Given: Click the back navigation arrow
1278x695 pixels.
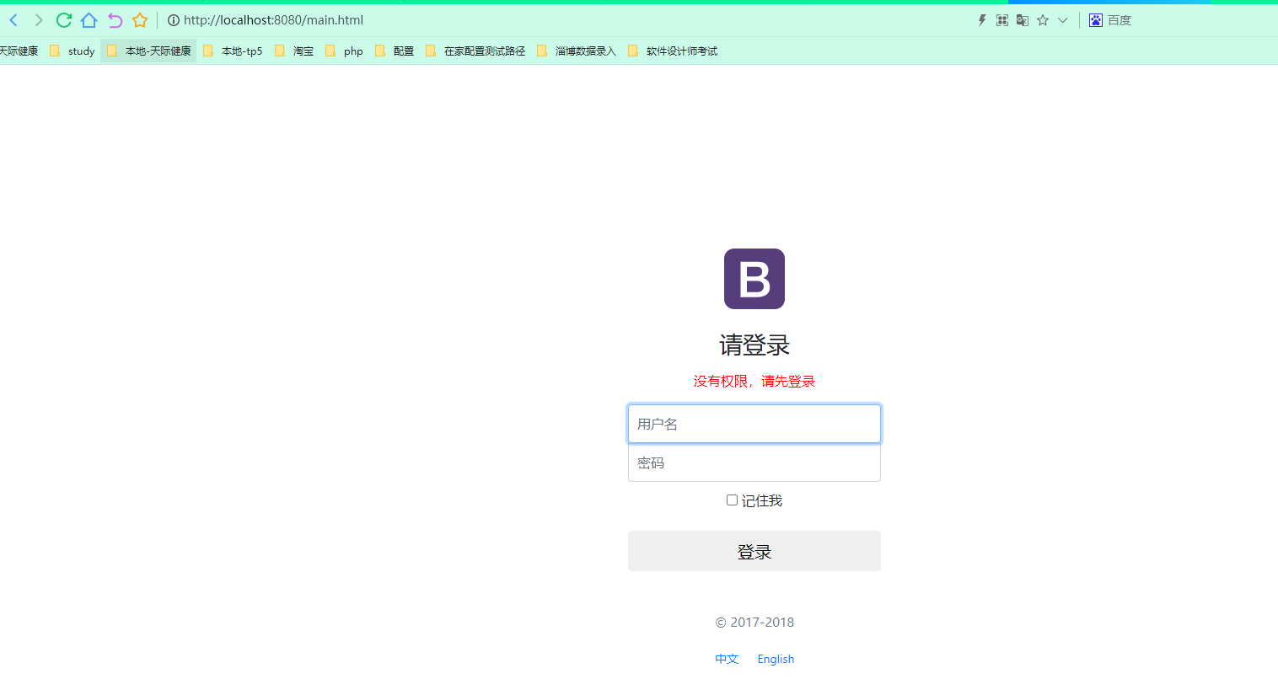Looking at the screenshot, I should [x=13, y=19].
